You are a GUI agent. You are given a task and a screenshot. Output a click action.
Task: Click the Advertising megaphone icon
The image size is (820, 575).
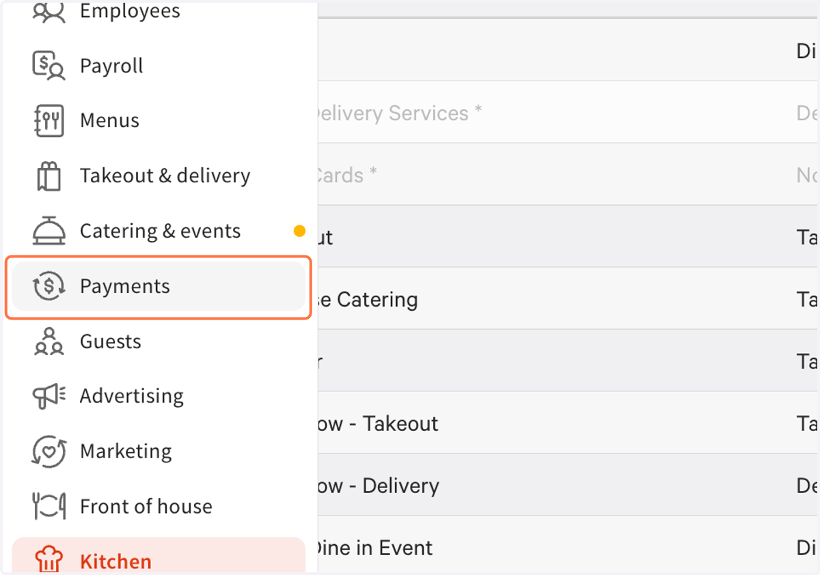point(49,396)
